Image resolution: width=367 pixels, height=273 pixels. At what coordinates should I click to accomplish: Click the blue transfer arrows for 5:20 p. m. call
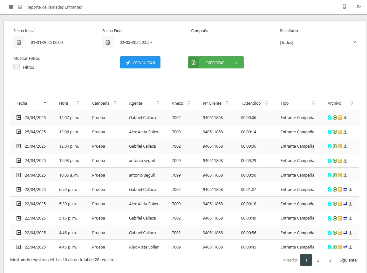pyautogui.click(x=345, y=204)
